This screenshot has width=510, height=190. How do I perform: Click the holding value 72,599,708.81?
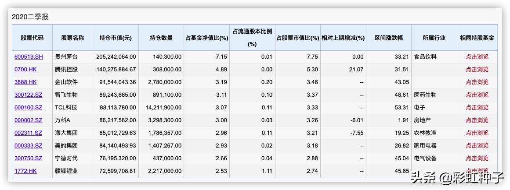117,171
